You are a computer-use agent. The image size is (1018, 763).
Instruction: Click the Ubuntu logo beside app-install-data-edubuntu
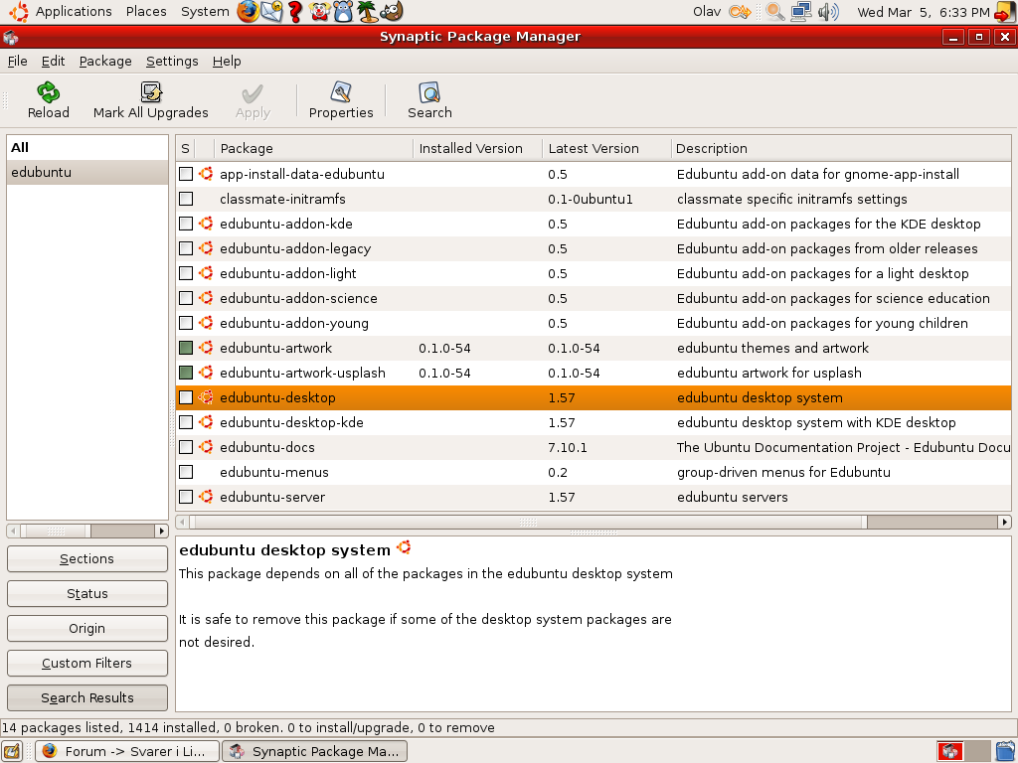(x=206, y=174)
